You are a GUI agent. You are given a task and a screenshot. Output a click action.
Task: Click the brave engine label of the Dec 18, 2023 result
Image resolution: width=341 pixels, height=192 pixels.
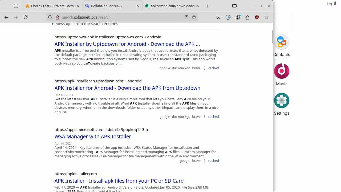[x=196, y=117]
